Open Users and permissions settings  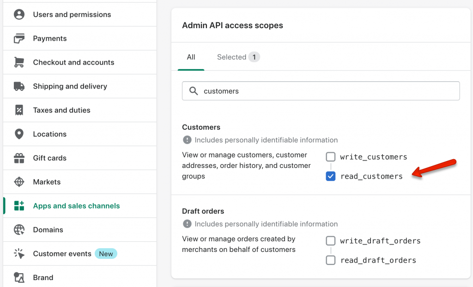(79, 14)
